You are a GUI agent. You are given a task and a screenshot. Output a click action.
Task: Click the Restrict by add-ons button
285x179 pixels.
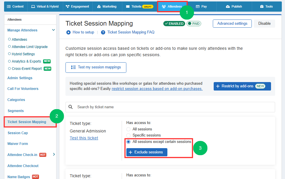(x=242, y=86)
